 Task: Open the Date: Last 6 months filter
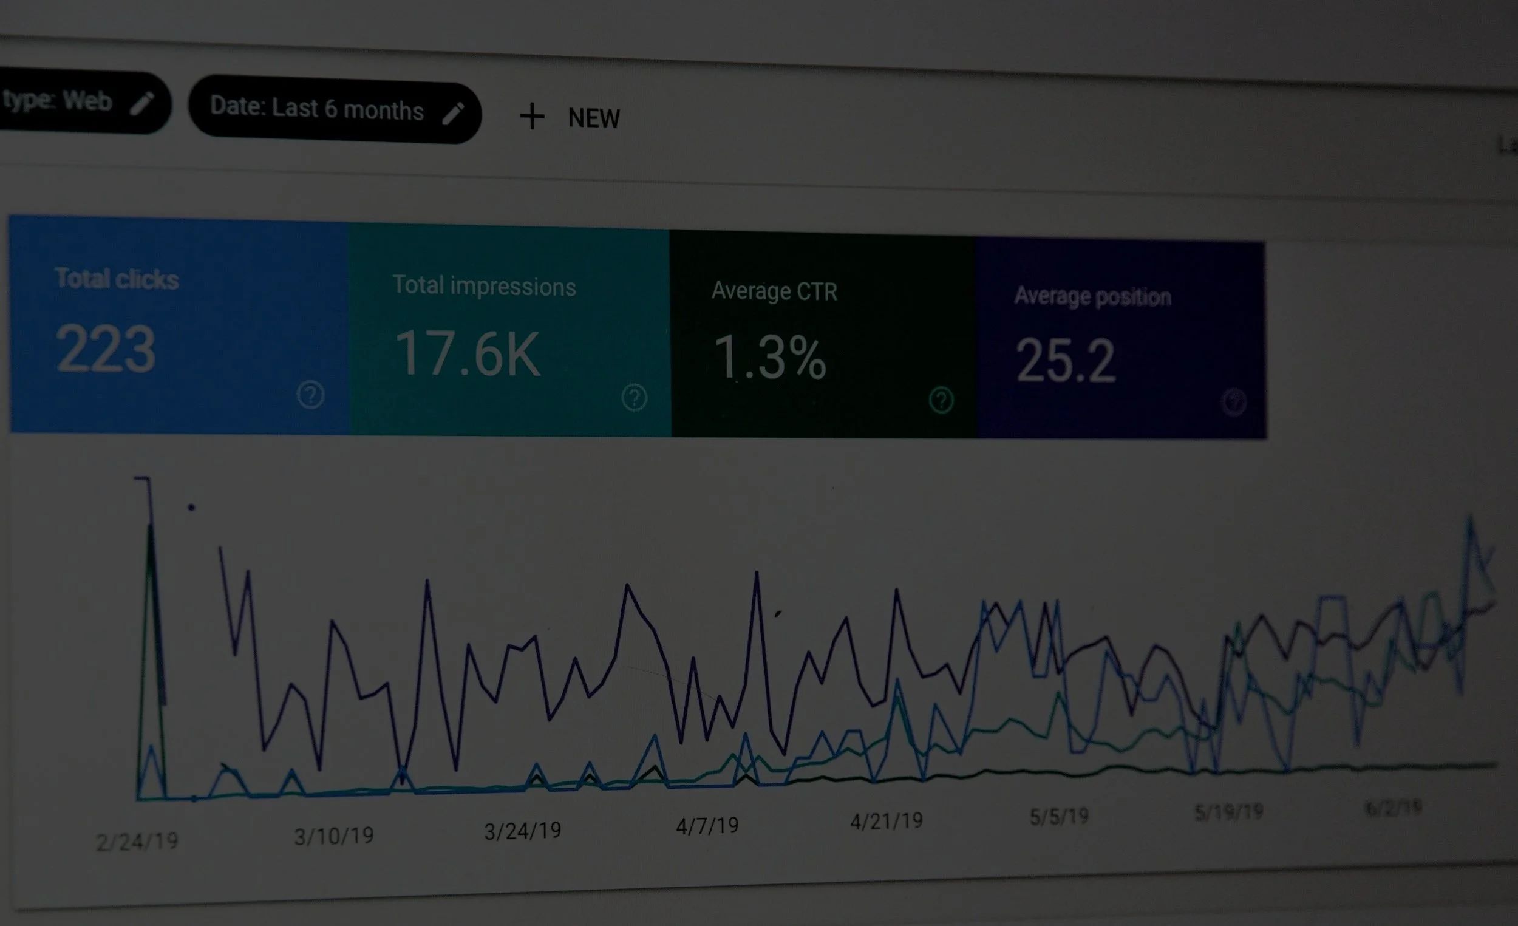tap(317, 109)
